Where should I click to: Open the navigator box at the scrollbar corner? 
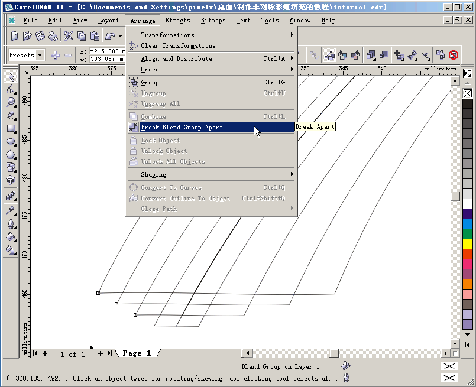455,353
